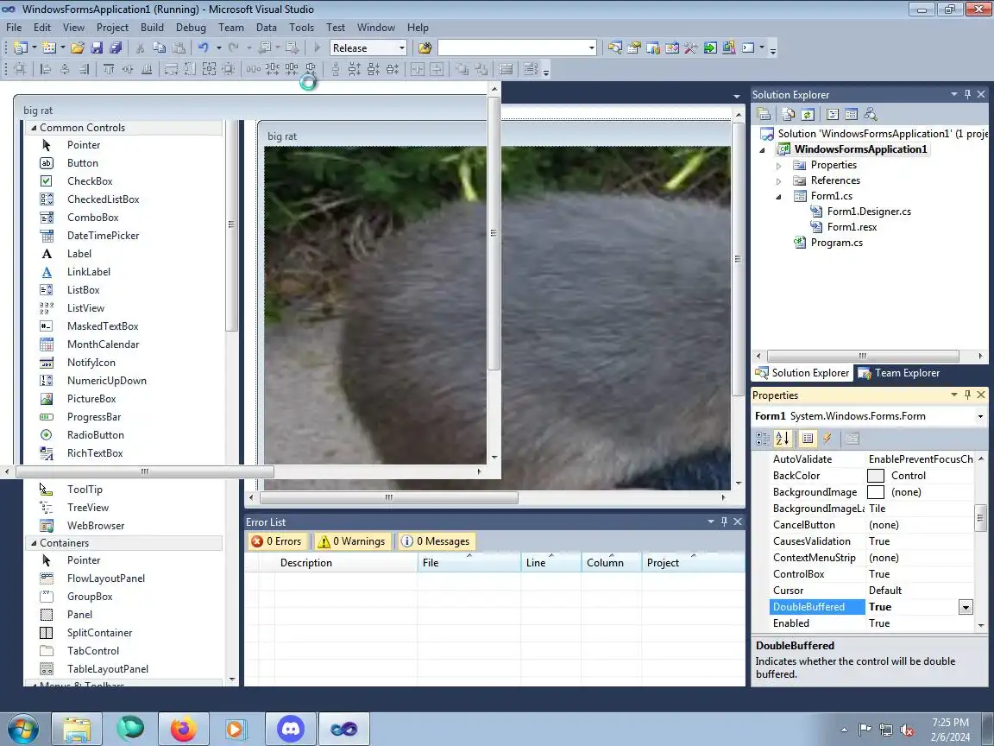Toggle the 0 Warnings filter
Viewport: 994px width, 746px height.
coord(351,541)
